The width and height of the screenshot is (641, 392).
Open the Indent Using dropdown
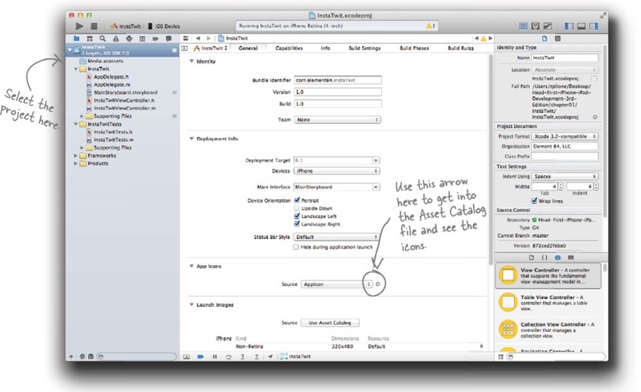[x=564, y=176]
